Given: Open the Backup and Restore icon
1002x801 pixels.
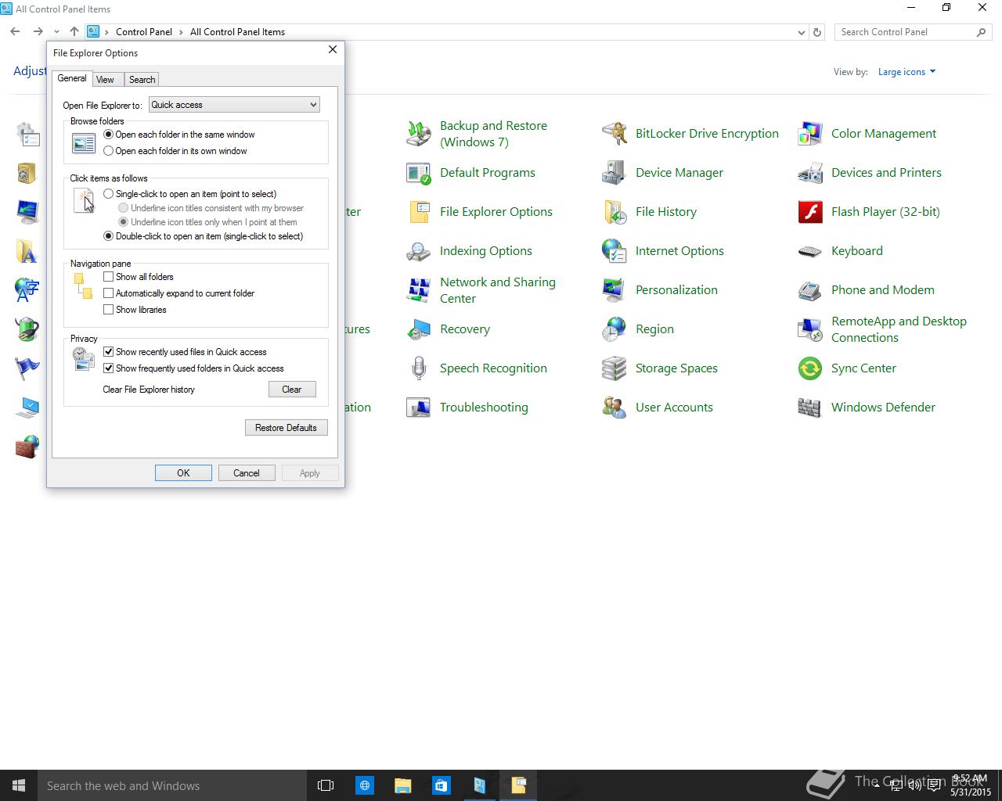Looking at the screenshot, I should tap(419, 134).
